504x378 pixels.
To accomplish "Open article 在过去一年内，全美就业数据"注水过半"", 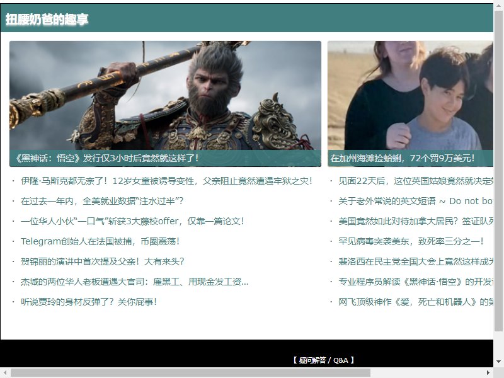I will (102, 201).
